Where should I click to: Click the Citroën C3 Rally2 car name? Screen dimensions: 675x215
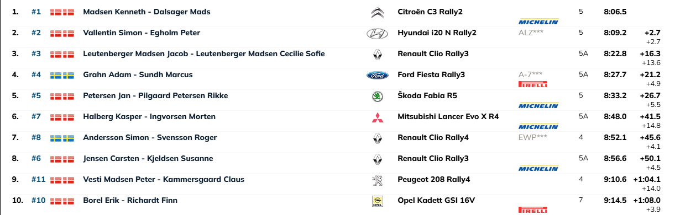(x=431, y=12)
